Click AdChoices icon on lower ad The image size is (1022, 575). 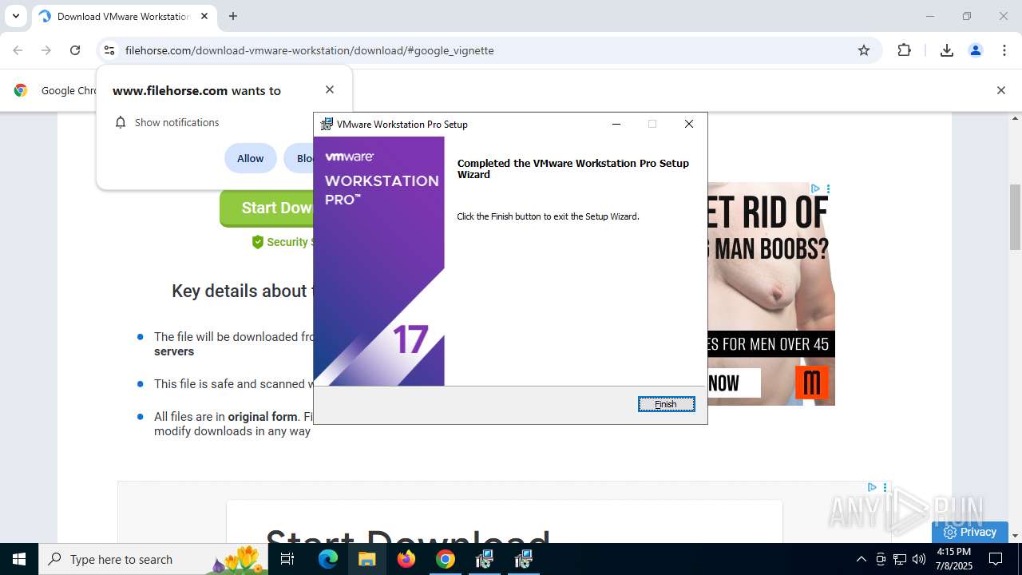(872, 487)
